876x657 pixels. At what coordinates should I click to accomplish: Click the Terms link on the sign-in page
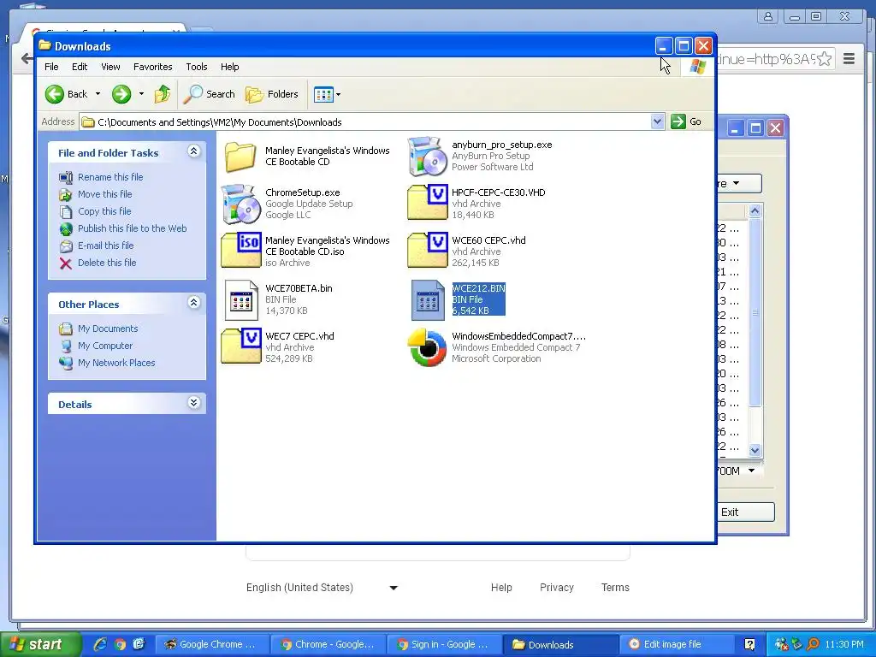tap(615, 587)
